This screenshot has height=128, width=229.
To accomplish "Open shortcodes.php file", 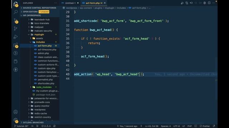I will tap(46, 84).
